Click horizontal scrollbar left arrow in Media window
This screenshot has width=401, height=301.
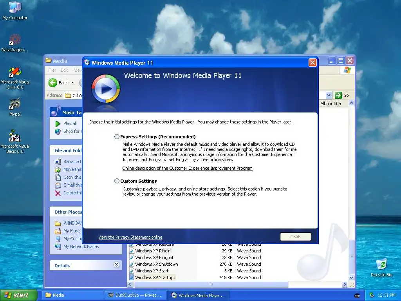point(130,285)
